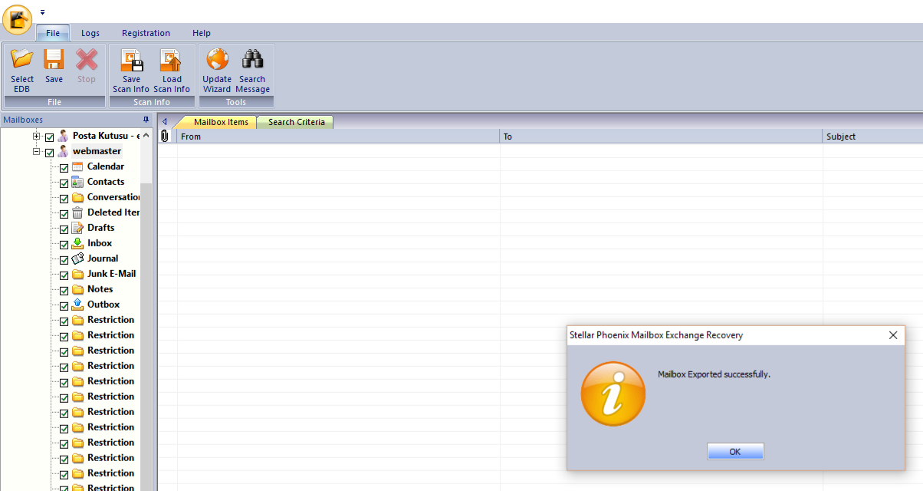The width and height of the screenshot is (923, 491).
Task: Open Search Message binoculars tool
Action: pos(252,60)
